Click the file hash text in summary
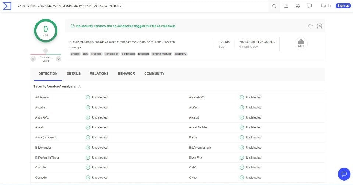The height and width of the screenshot is (185, 353). click(122, 42)
